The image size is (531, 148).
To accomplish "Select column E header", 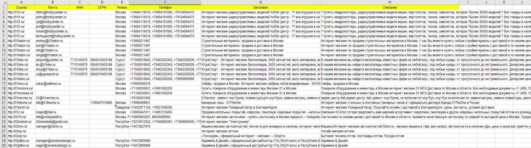I will (122, 2).
